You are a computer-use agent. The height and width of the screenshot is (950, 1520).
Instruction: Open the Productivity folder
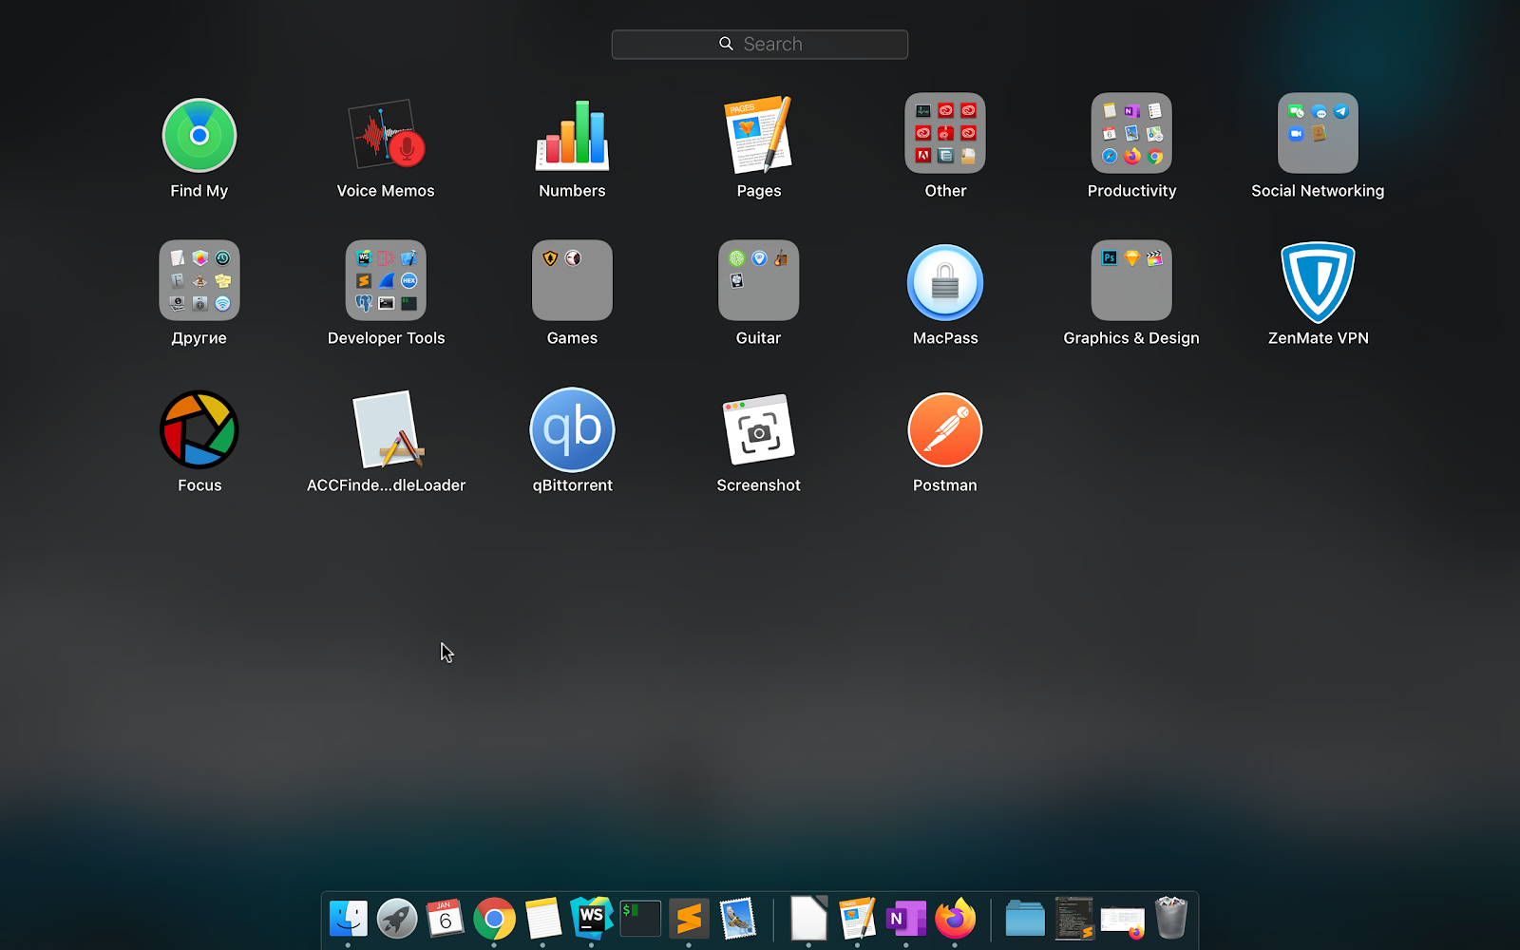(x=1131, y=133)
